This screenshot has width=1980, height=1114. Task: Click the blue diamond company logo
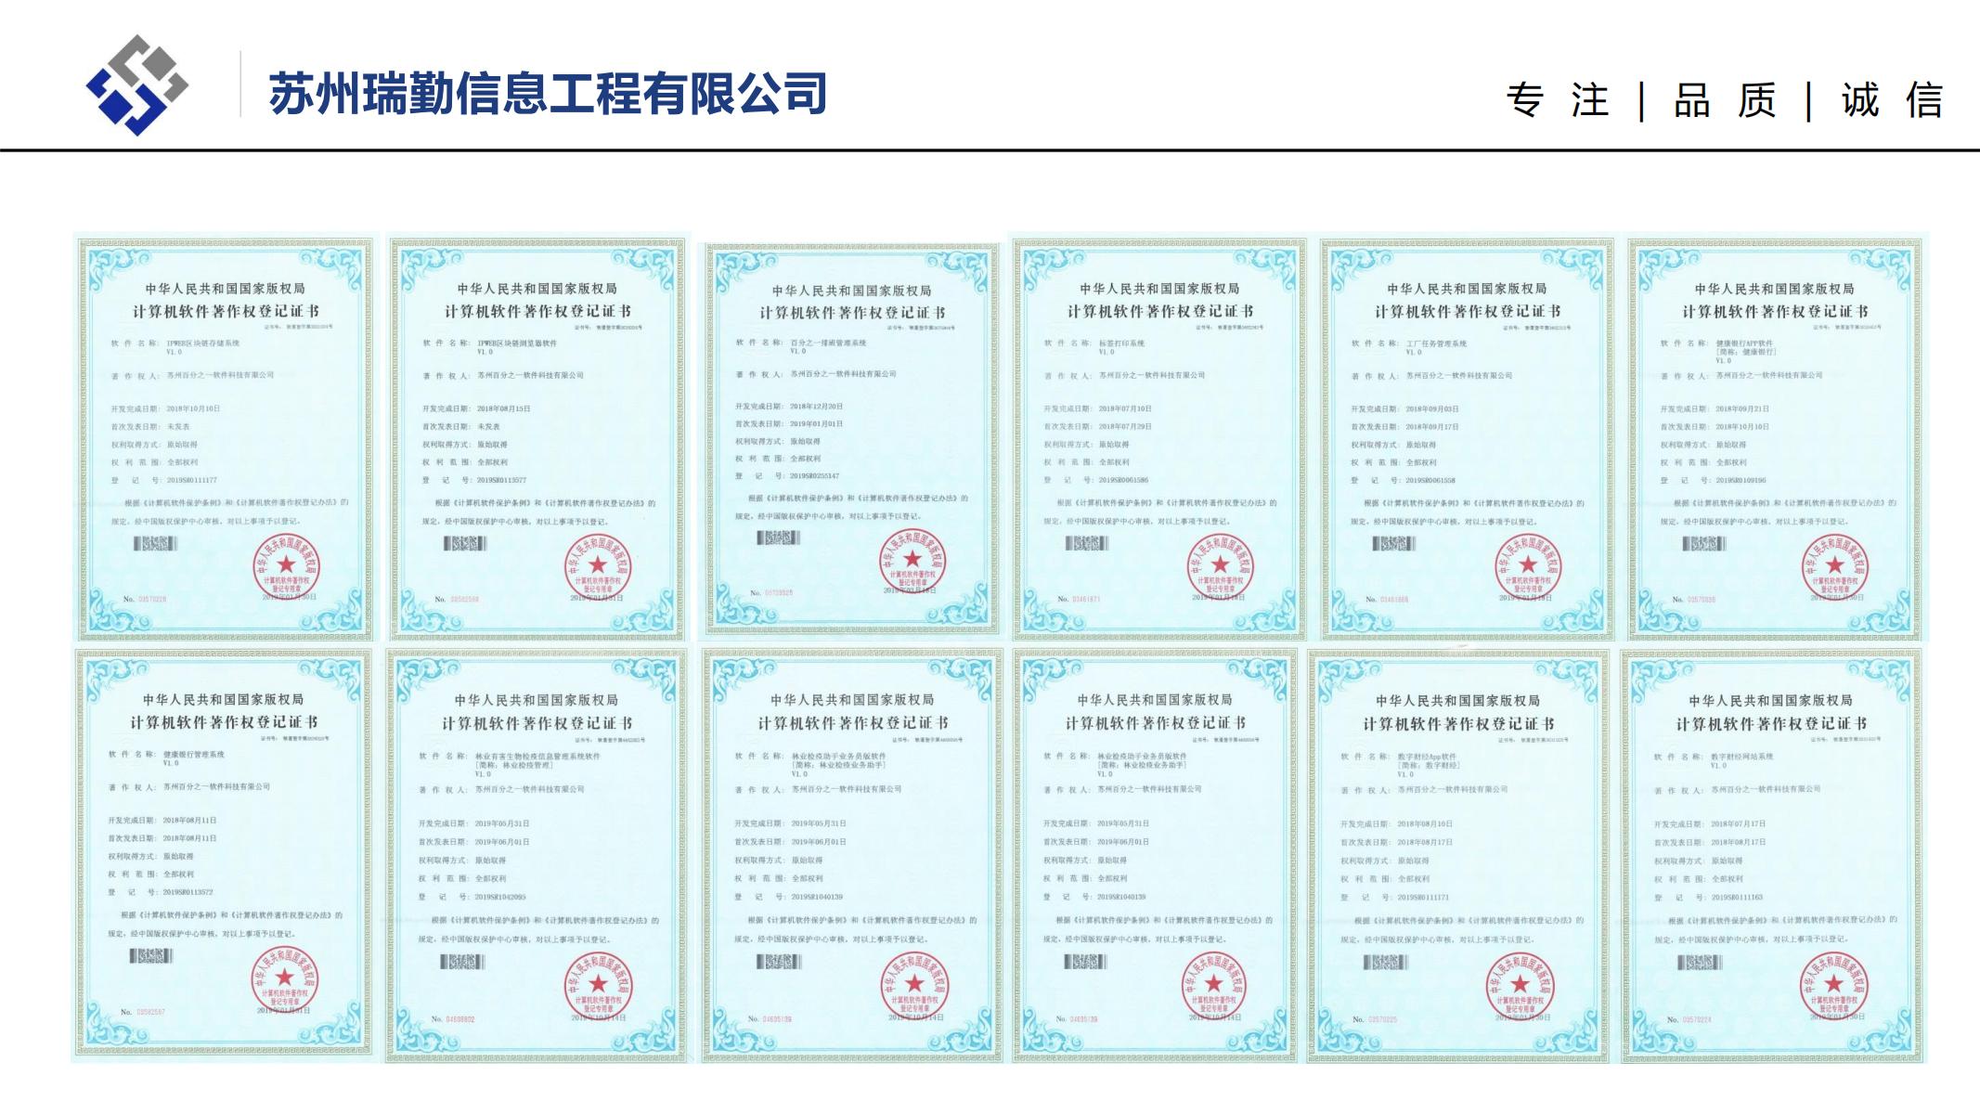(x=137, y=85)
